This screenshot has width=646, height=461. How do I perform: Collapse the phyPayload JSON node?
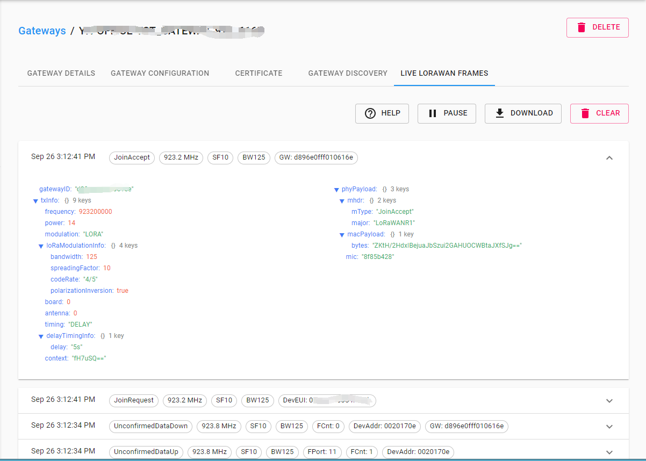(336, 190)
